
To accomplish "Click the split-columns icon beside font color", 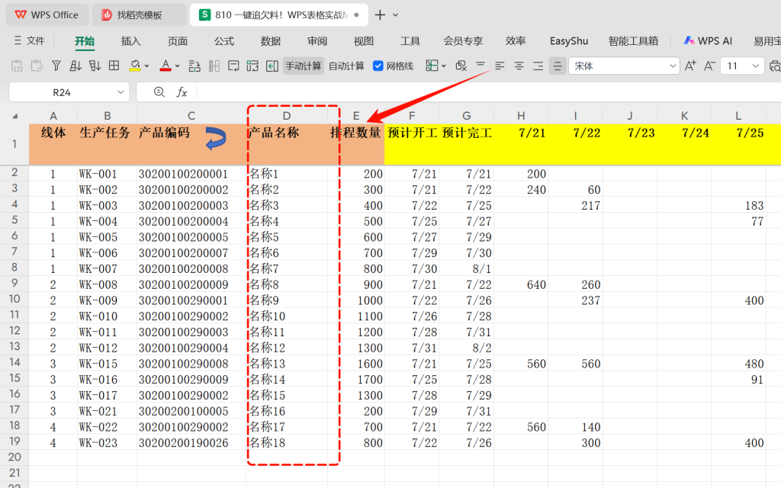I will tap(214, 66).
